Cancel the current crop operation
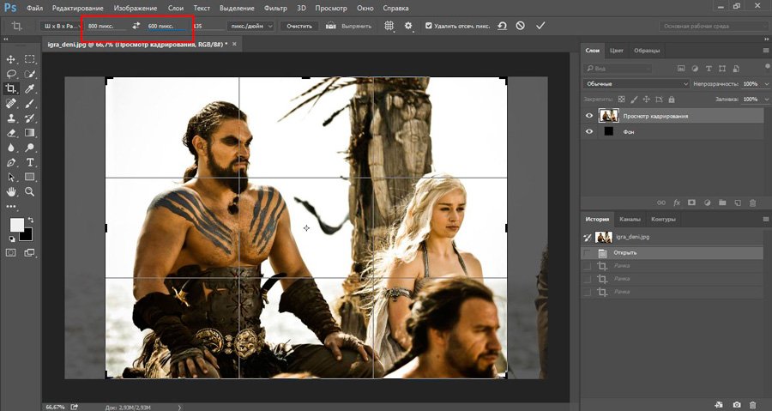The height and width of the screenshot is (411, 772). (x=521, y=26)
